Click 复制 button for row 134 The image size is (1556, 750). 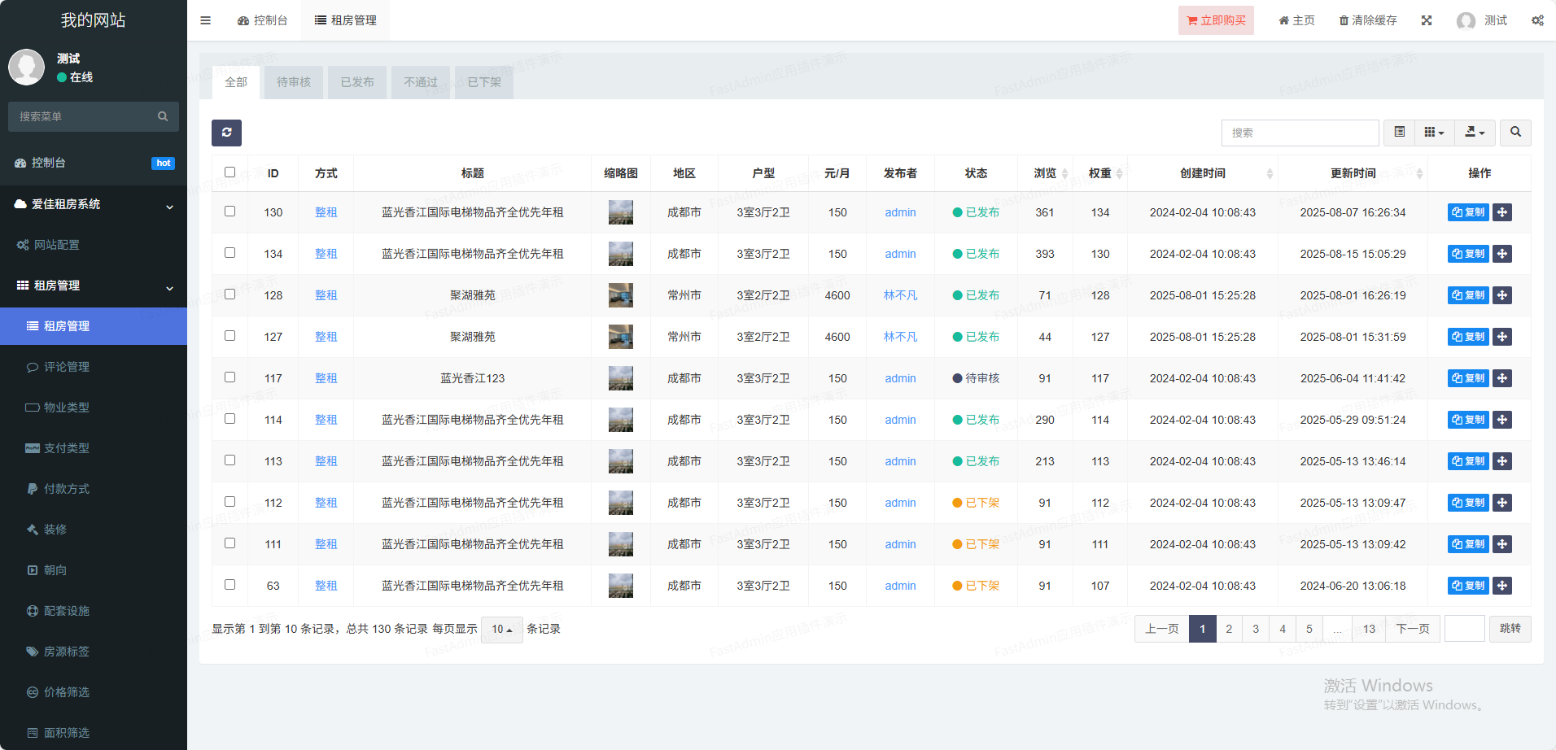point(1468,254)
